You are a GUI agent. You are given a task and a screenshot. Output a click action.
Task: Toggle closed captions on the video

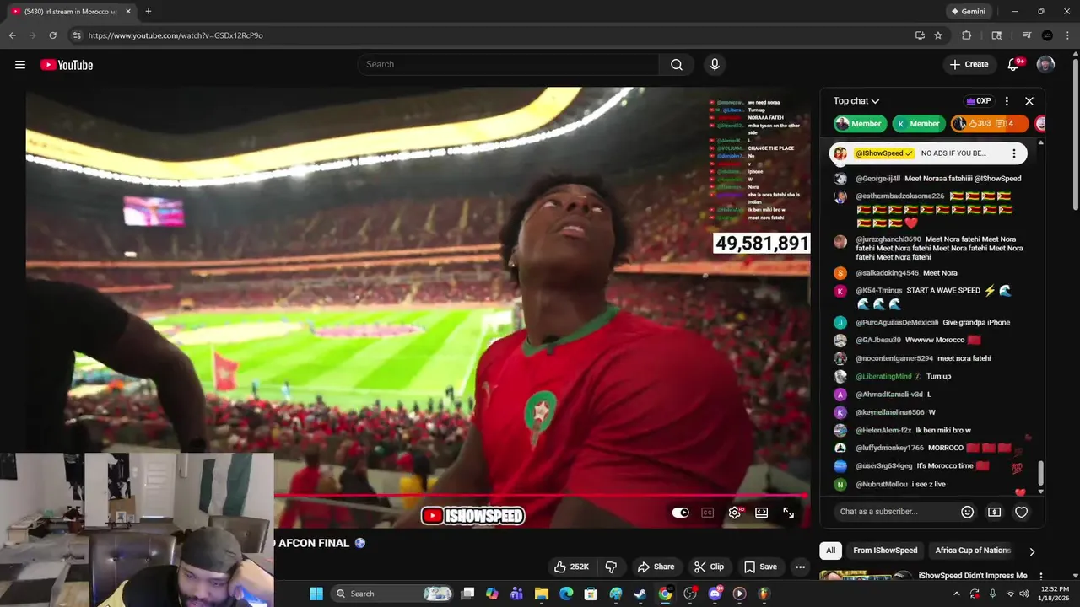click(x=708, y=513)
